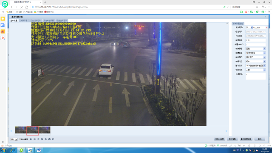Select the third snapshot thumbnail in the filmstrip
Viewport: 272px width, 153px height.
point(44,130)
